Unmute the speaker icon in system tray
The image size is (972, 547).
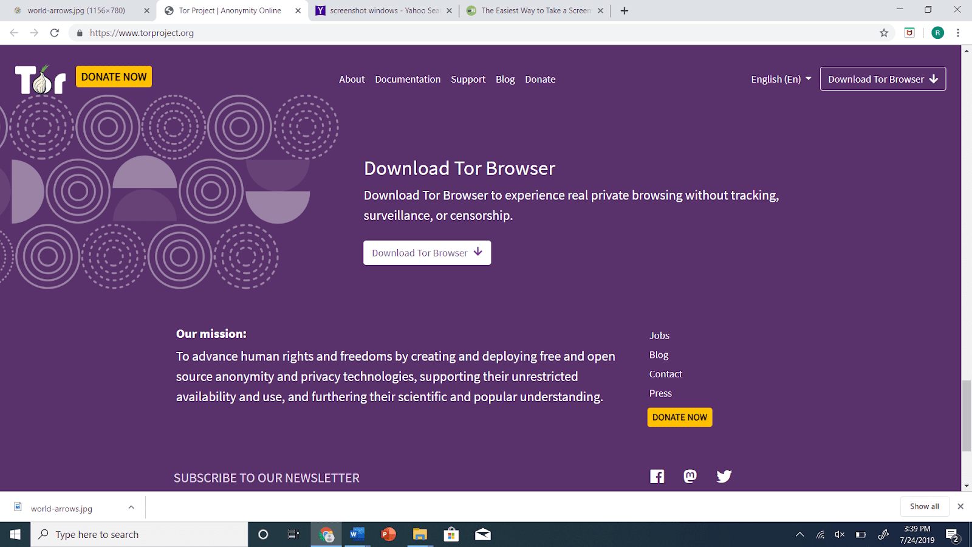(x=840, y=534)
